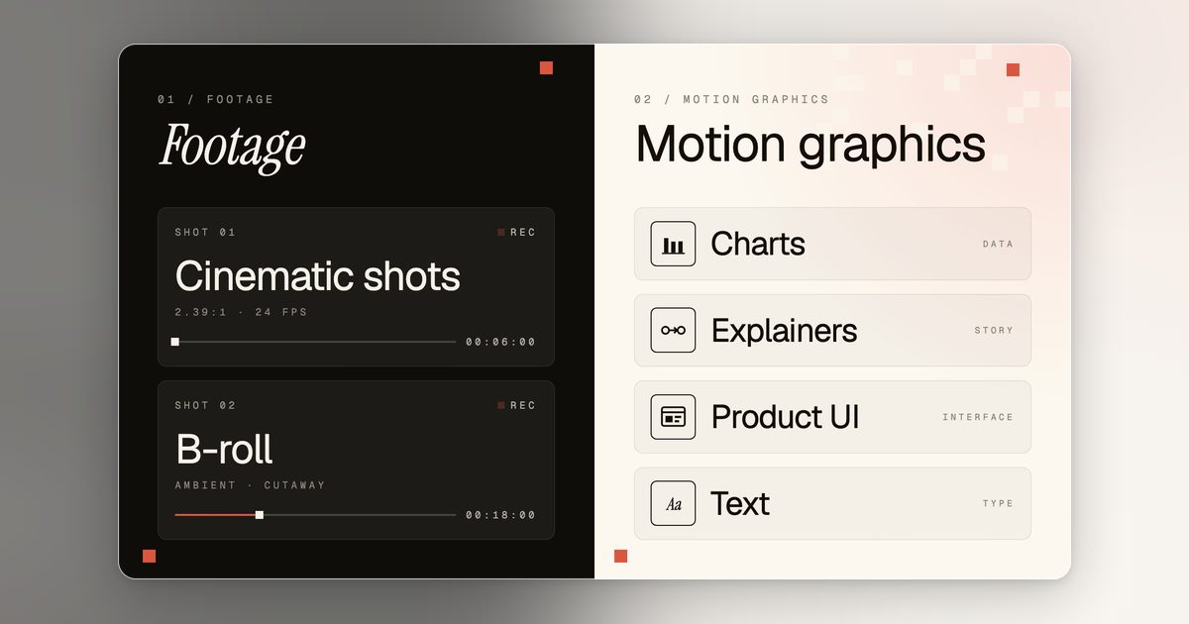This screenshot has height=624, width=1189.
Task: Click the "INTERFACE" tag
Action: (978, 417)
